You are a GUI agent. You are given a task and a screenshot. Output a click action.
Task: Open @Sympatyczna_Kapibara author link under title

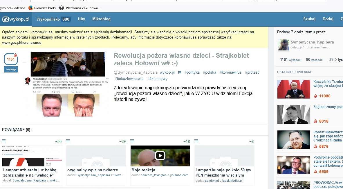(136, 72)
